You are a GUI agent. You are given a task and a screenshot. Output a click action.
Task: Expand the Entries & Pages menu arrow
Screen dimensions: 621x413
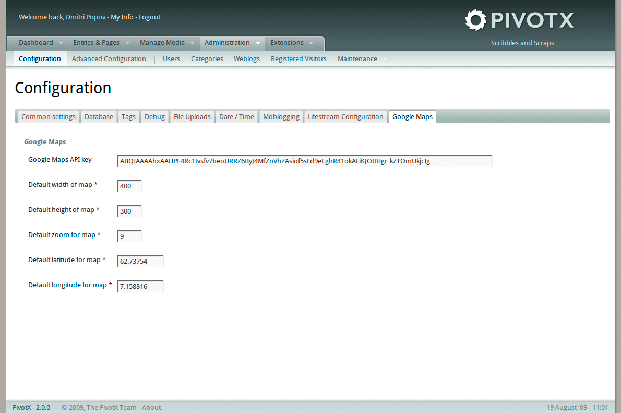click(127, 43)
